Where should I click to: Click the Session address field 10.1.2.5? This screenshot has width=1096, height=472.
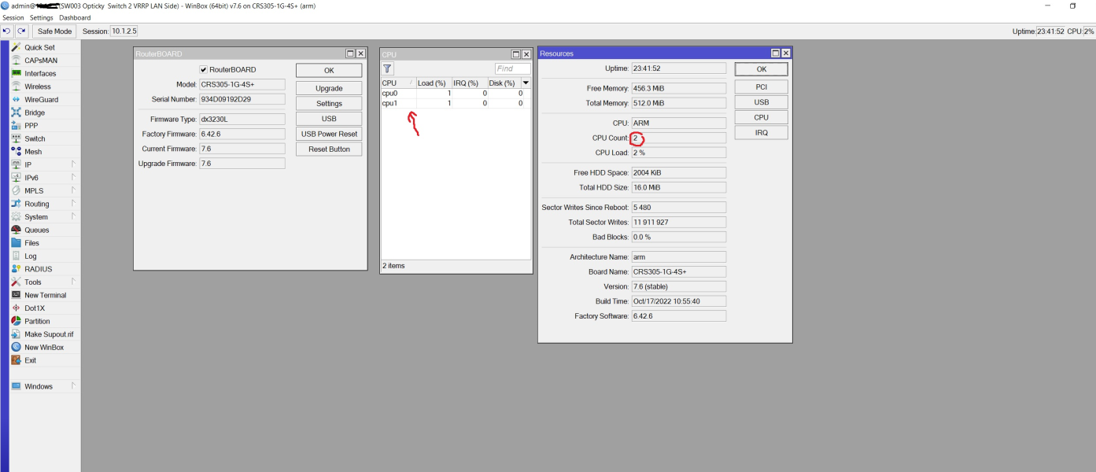pos(124,31)
